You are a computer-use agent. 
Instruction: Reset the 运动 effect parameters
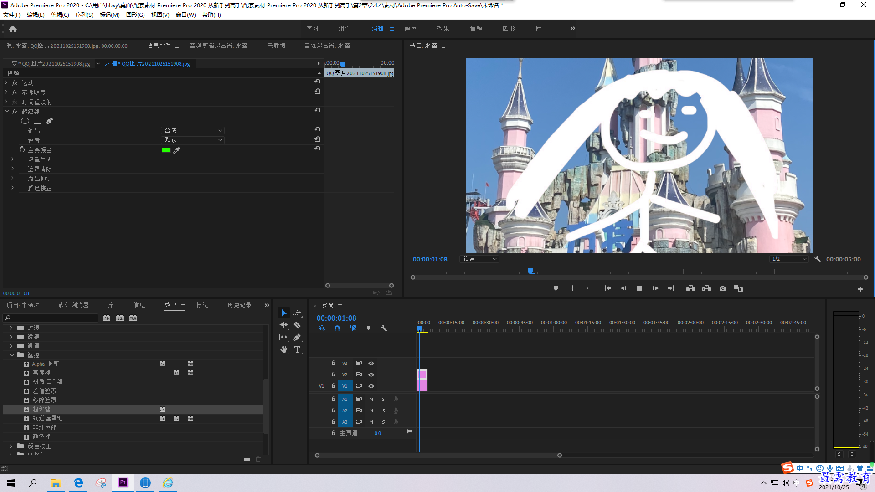[x=318, y=82]
